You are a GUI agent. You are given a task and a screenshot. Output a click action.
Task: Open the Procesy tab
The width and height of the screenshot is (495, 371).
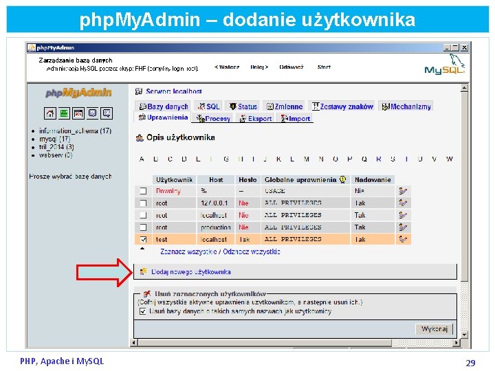pos(213,119)
